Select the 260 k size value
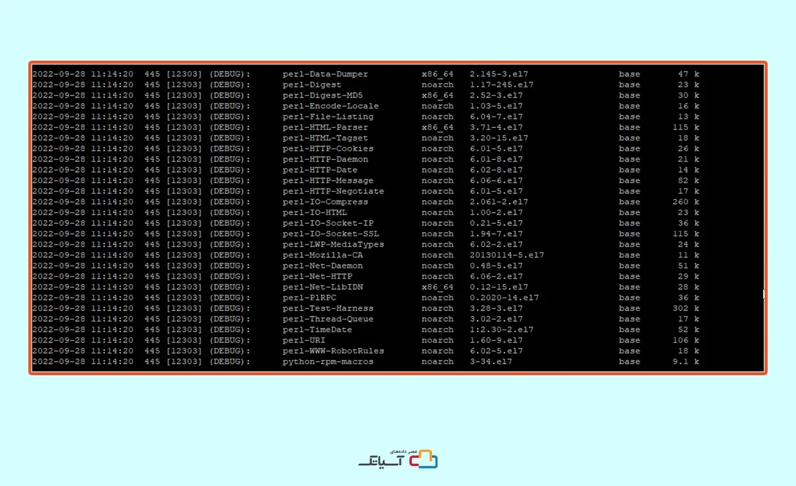This screenshot has width=796, height=486. [x=686, y=202]
